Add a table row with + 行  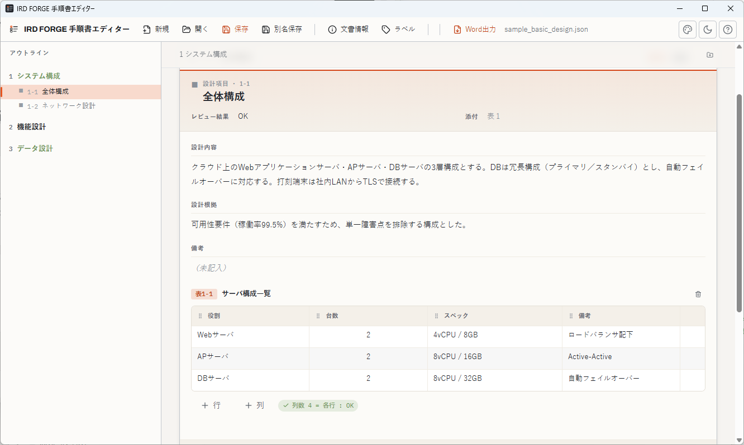tap(211, 405)
